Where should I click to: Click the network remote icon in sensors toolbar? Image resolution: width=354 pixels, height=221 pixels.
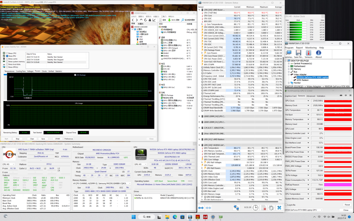coord(237,208)
